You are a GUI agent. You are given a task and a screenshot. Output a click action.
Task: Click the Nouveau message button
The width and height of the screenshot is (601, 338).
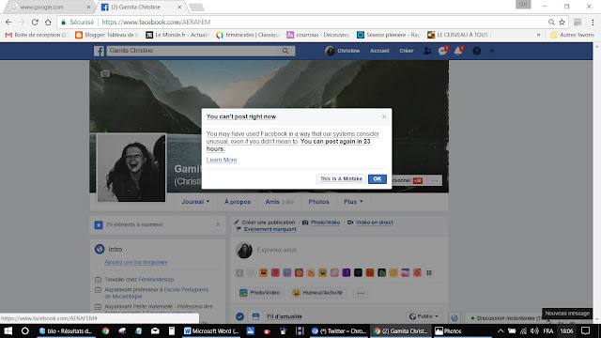coord(567,313)
